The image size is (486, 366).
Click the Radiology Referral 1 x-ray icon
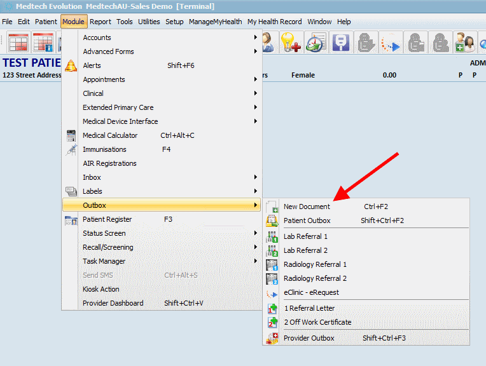tap(272, 265)
